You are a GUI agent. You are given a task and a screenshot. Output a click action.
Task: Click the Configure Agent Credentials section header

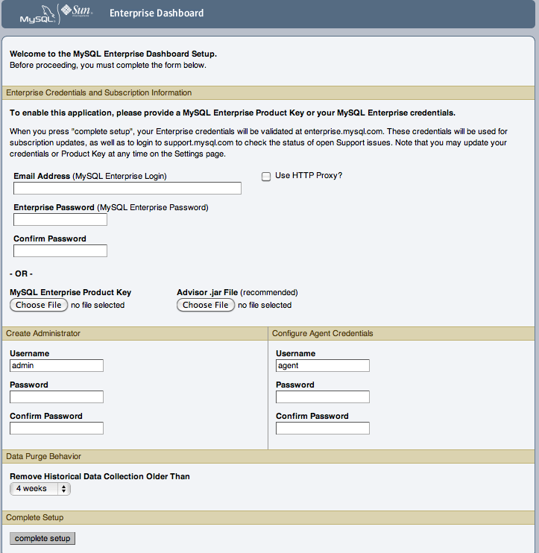tap(322, 333)
